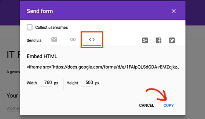Click the "Send form" dialog title

40,11
